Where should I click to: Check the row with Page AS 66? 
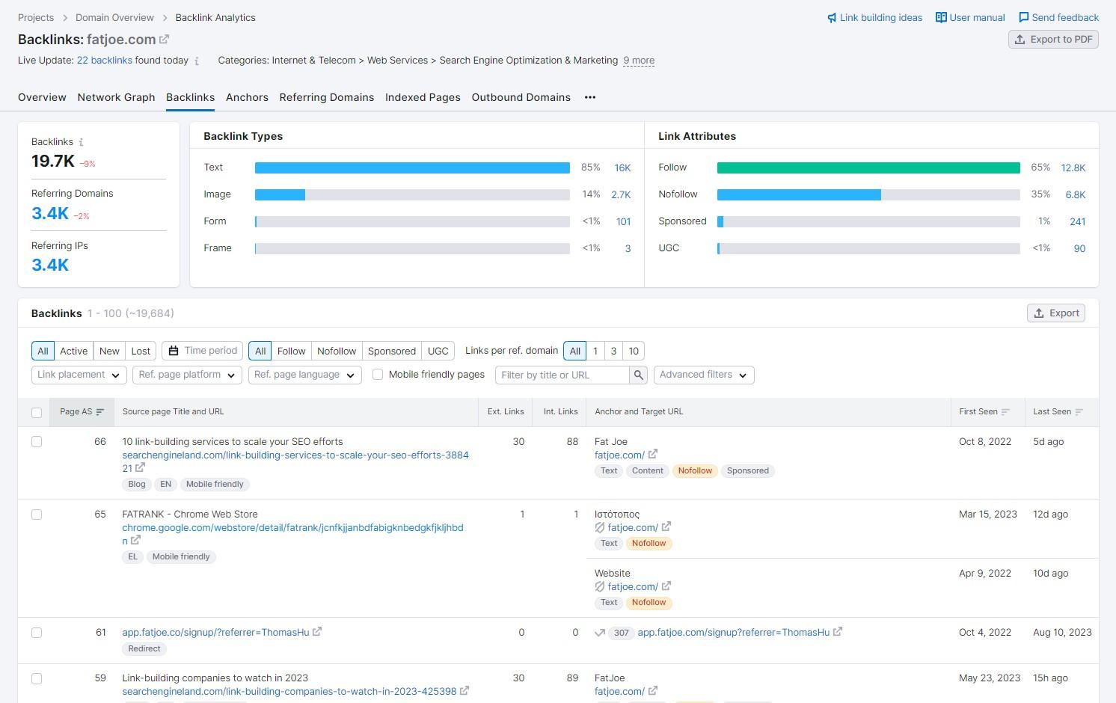point(37,442)
